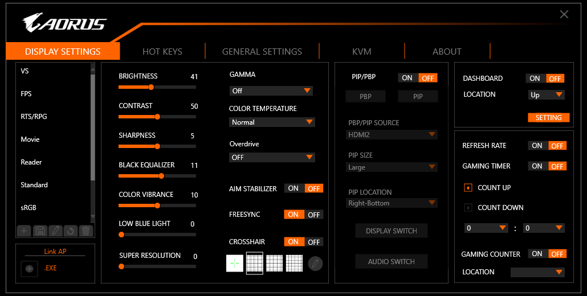Rename profile using pencil icon below mode list
This screenshot has height=296, width=587.
click(x=55, y=231)
